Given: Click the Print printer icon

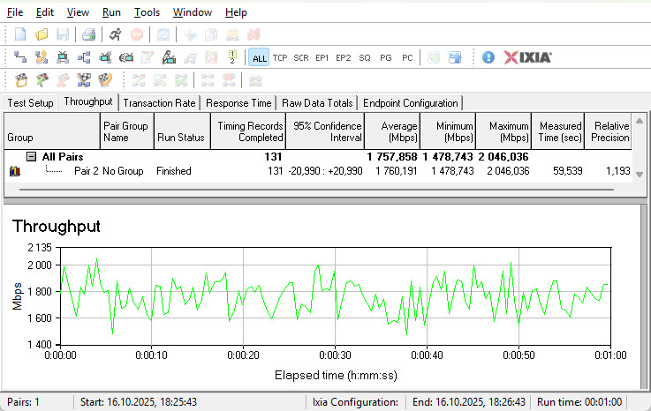Looking at the screenshot, I should 88,34.
